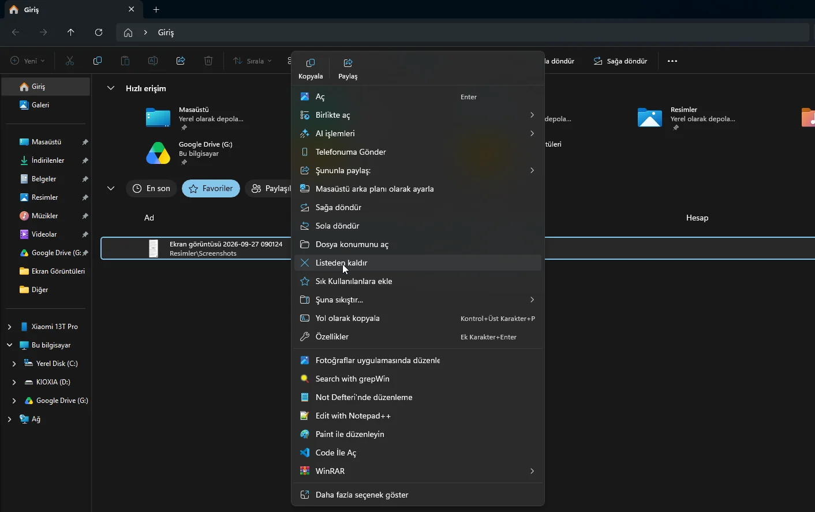Open the three-dots more options menu
Screen dimensions: 815x512
pos(672,61)
